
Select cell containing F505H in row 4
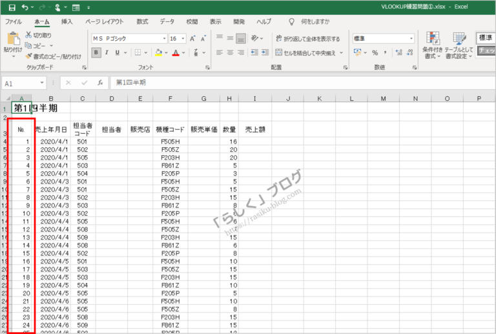pos(170,141)
